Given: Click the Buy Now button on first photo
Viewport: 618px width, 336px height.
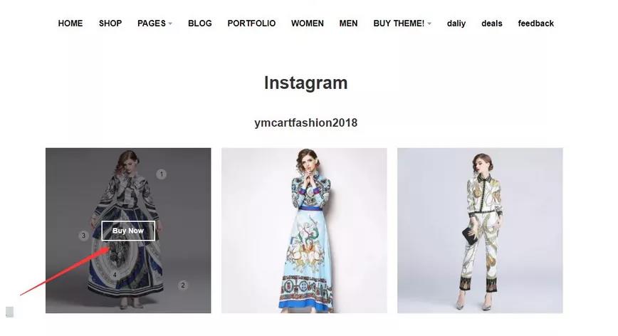Looking at the screenshot, I should coord(128,231).
